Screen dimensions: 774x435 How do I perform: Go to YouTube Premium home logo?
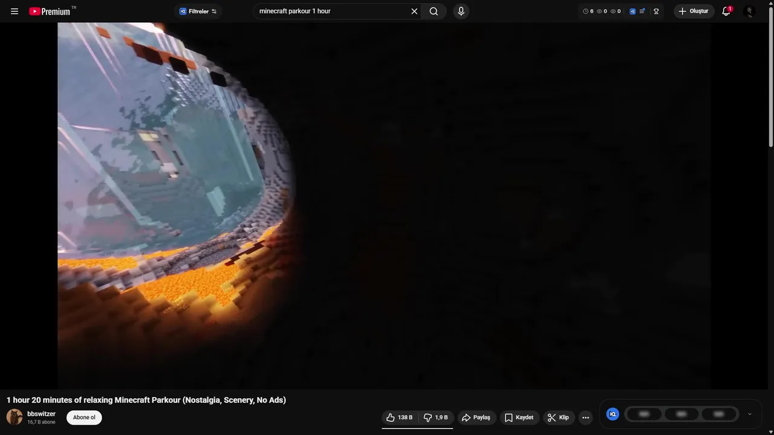click(50, 11)
